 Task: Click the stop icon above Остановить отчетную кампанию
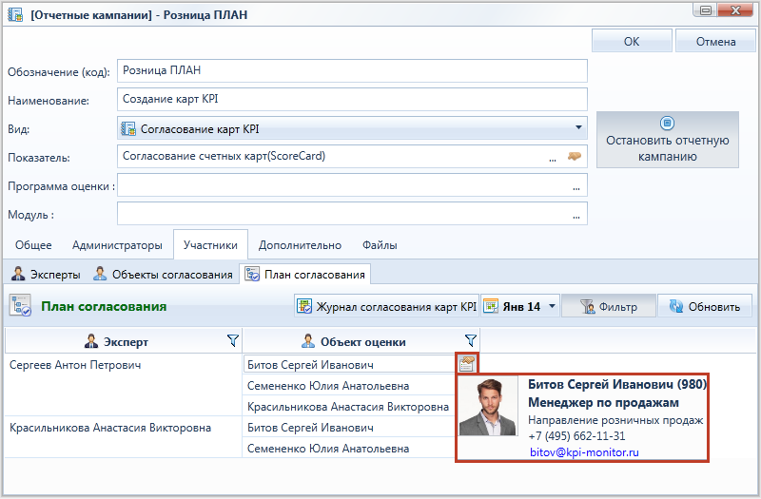(668, 123)
